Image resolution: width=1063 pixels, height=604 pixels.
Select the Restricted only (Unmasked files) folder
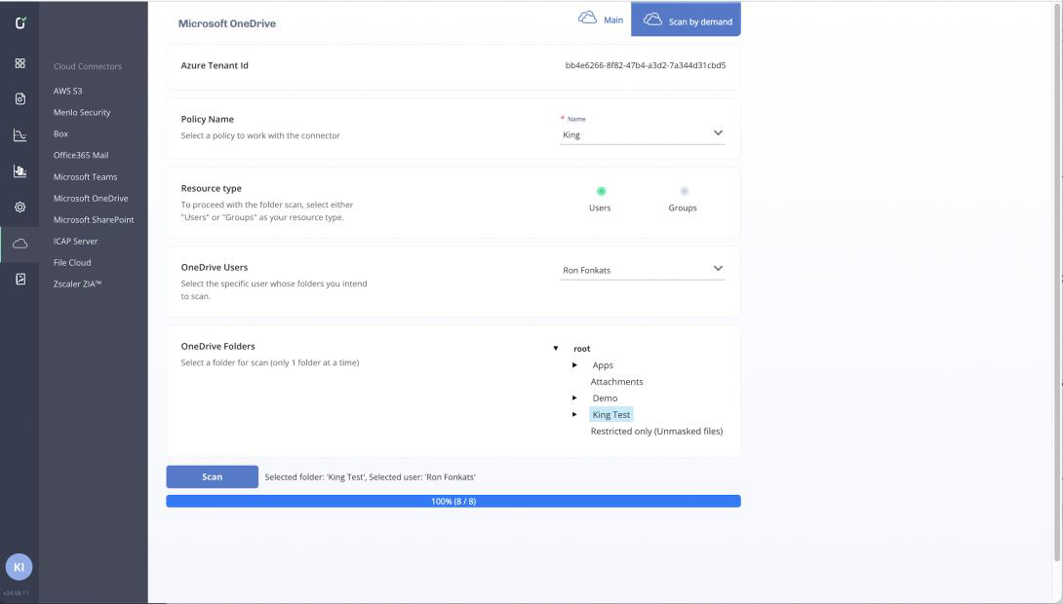656,432
